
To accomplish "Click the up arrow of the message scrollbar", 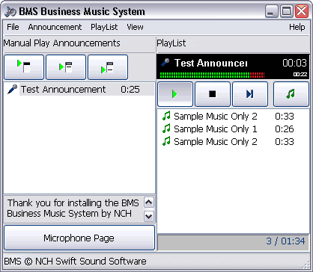I will tap(149, 203).
